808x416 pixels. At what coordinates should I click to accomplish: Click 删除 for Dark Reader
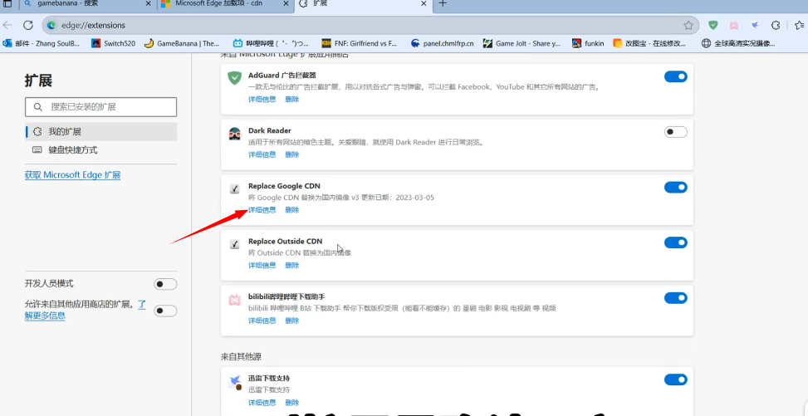(x=291, y=154)
